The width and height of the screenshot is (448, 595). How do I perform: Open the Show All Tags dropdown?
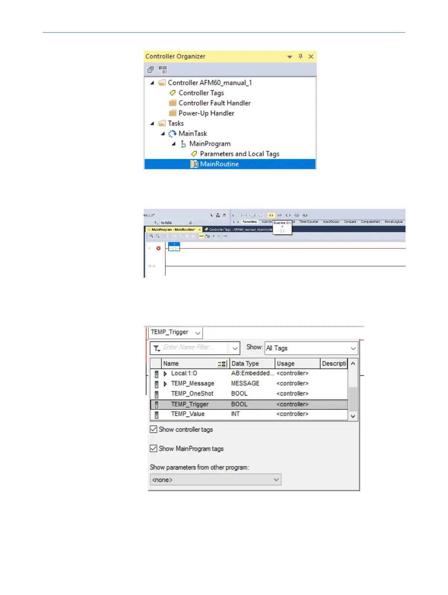tap(311, 348)
